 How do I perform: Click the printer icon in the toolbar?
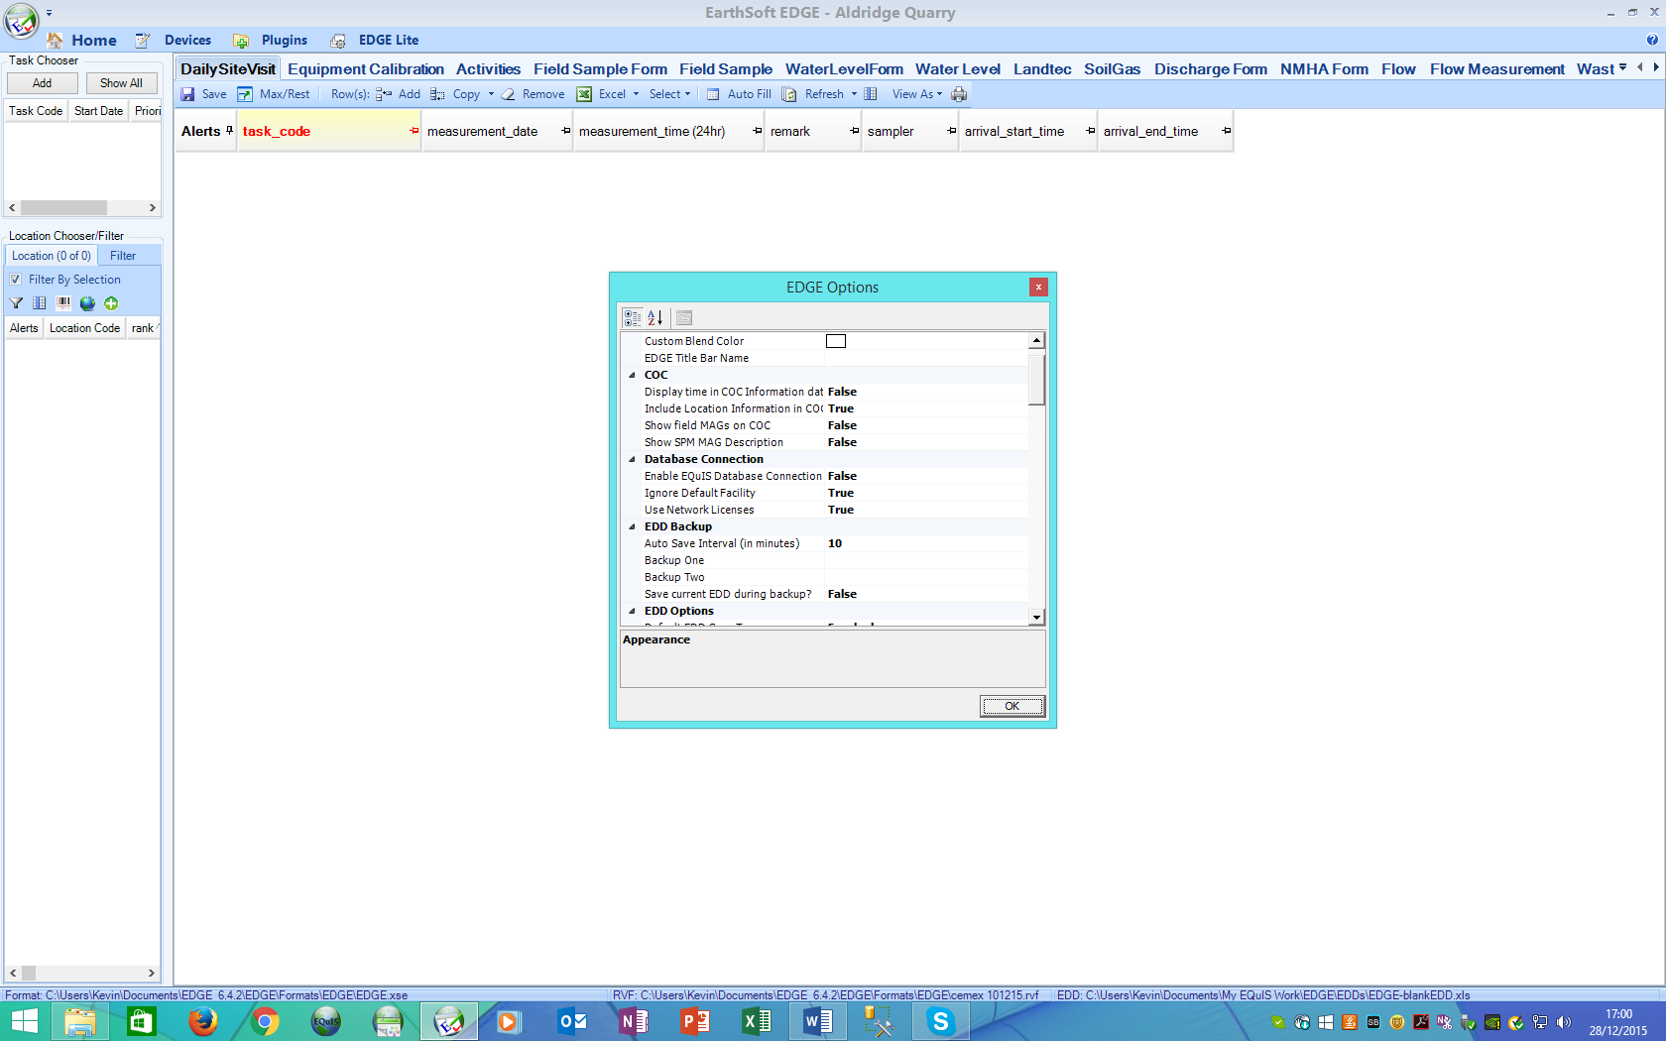point(959,94)
